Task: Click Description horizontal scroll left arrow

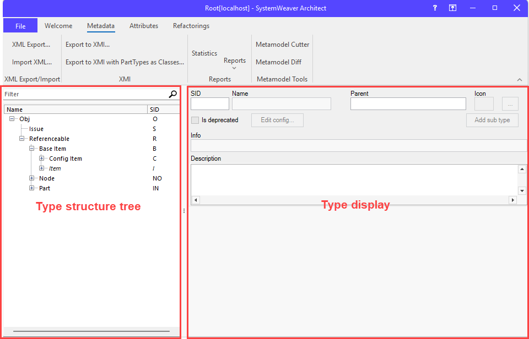Action: click(x=195, y=200)
